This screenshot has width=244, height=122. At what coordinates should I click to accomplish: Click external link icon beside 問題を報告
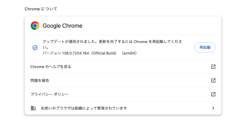tap(213, 80)
